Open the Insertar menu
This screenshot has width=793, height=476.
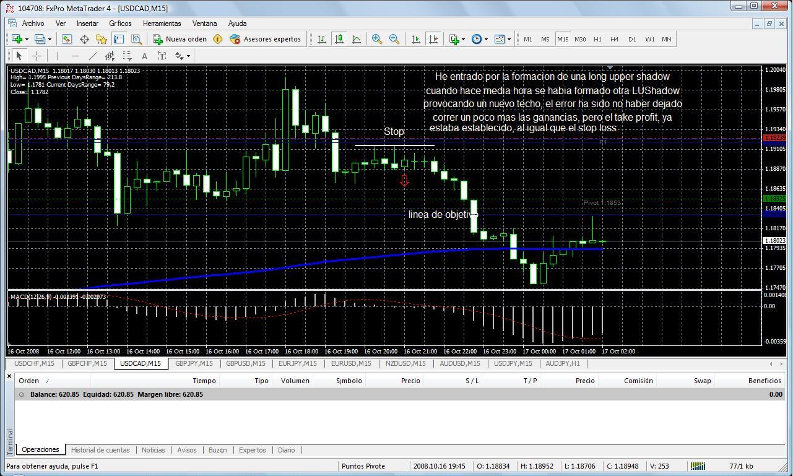[x=87, y=24]
